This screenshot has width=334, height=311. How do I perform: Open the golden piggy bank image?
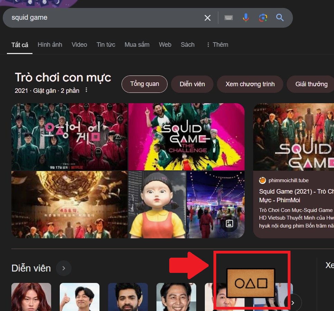coord(70,205)
